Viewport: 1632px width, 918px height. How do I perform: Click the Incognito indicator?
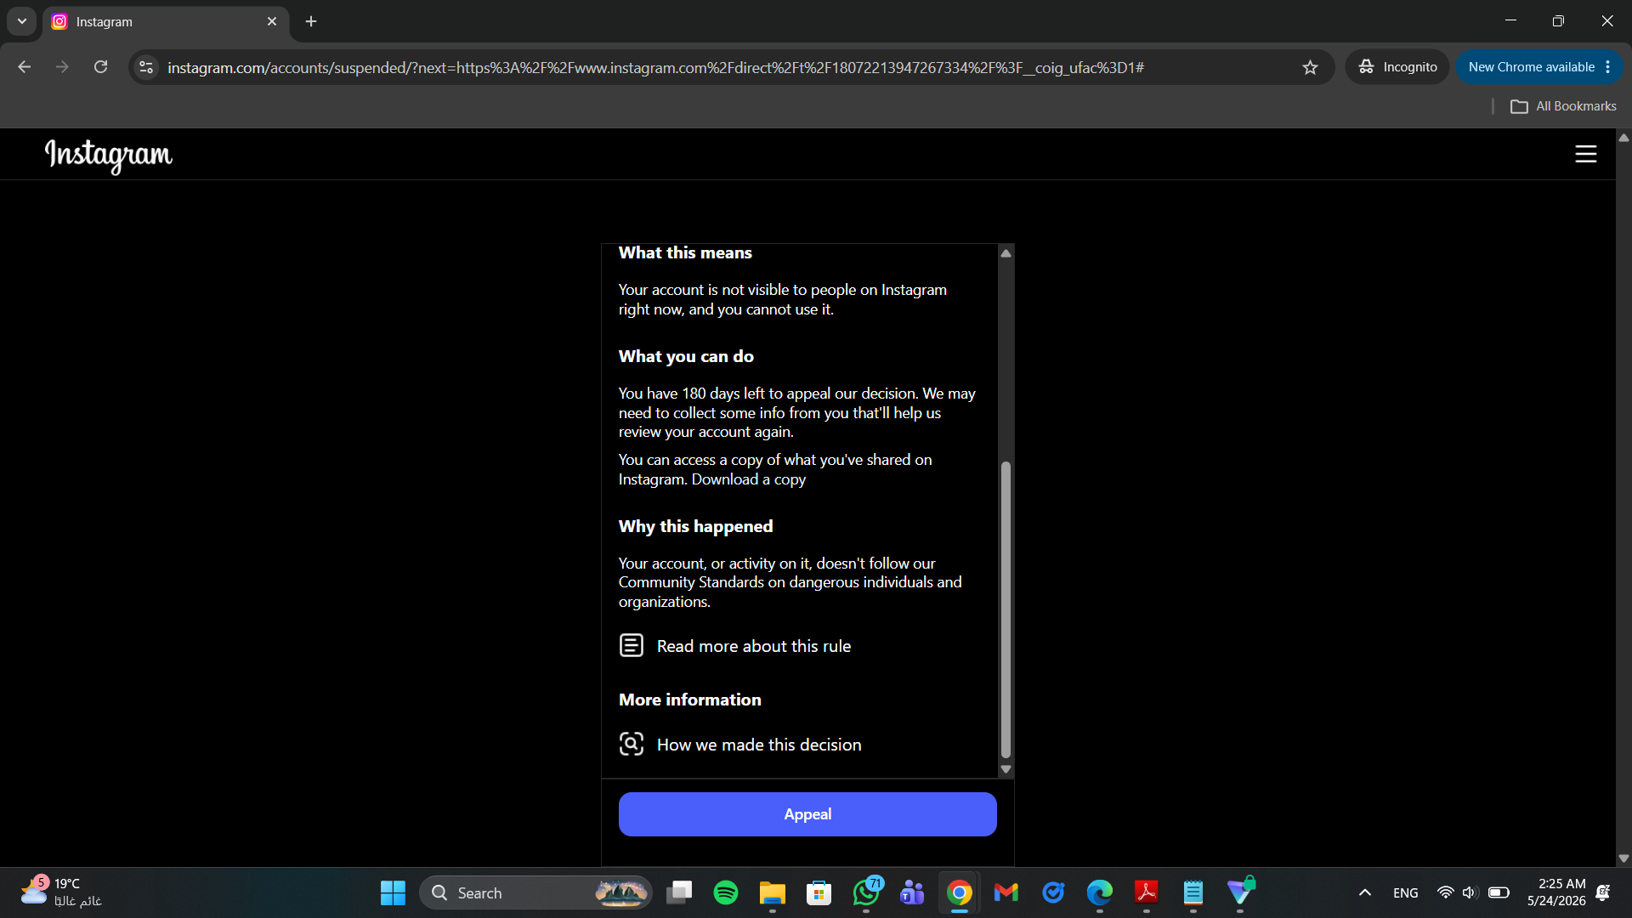click(x=1397, y=67)
